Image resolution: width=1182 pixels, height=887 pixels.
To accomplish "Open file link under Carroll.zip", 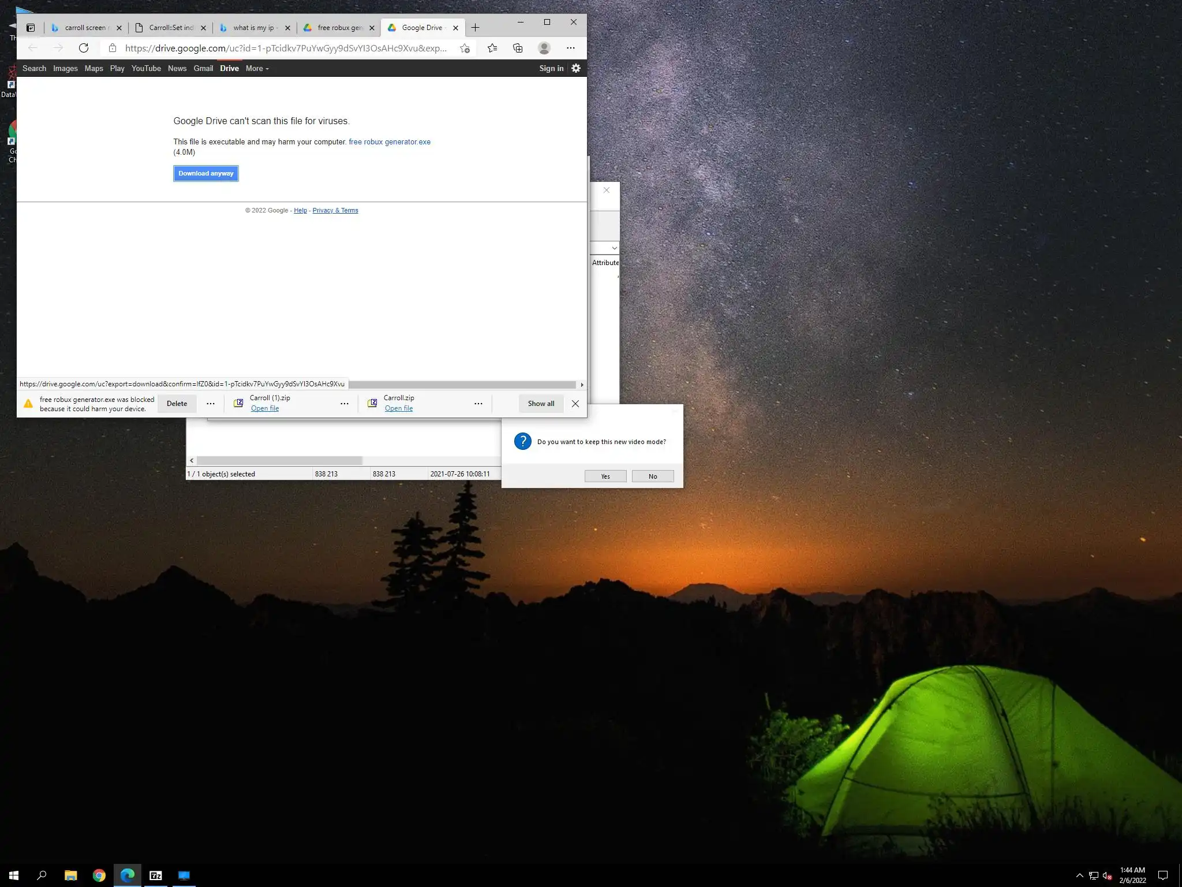I will pyautogui.click(x=398, y=408).
